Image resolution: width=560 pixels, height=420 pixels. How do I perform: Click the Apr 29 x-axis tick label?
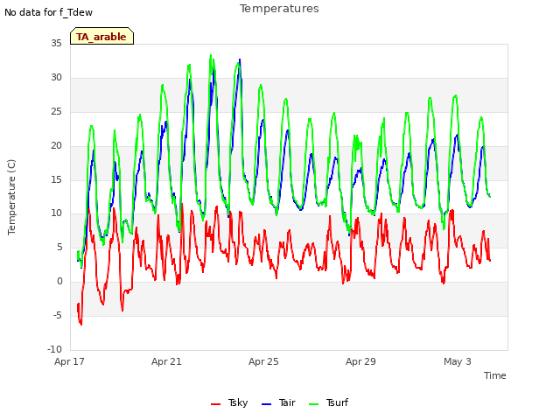coord(360,361)
